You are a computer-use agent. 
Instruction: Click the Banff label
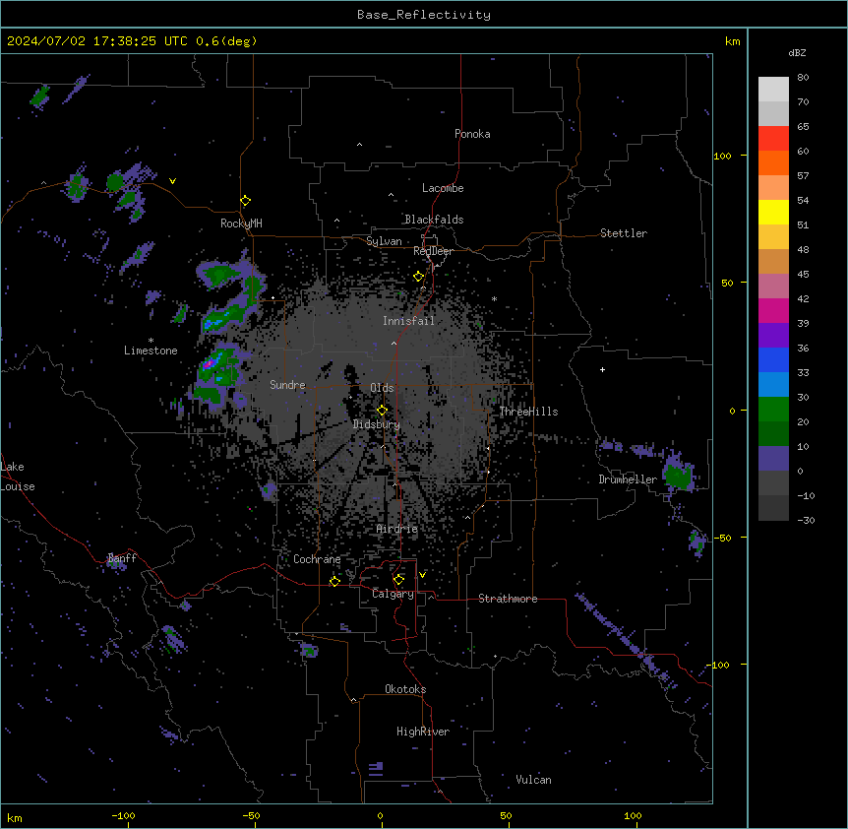pos(122,558)
